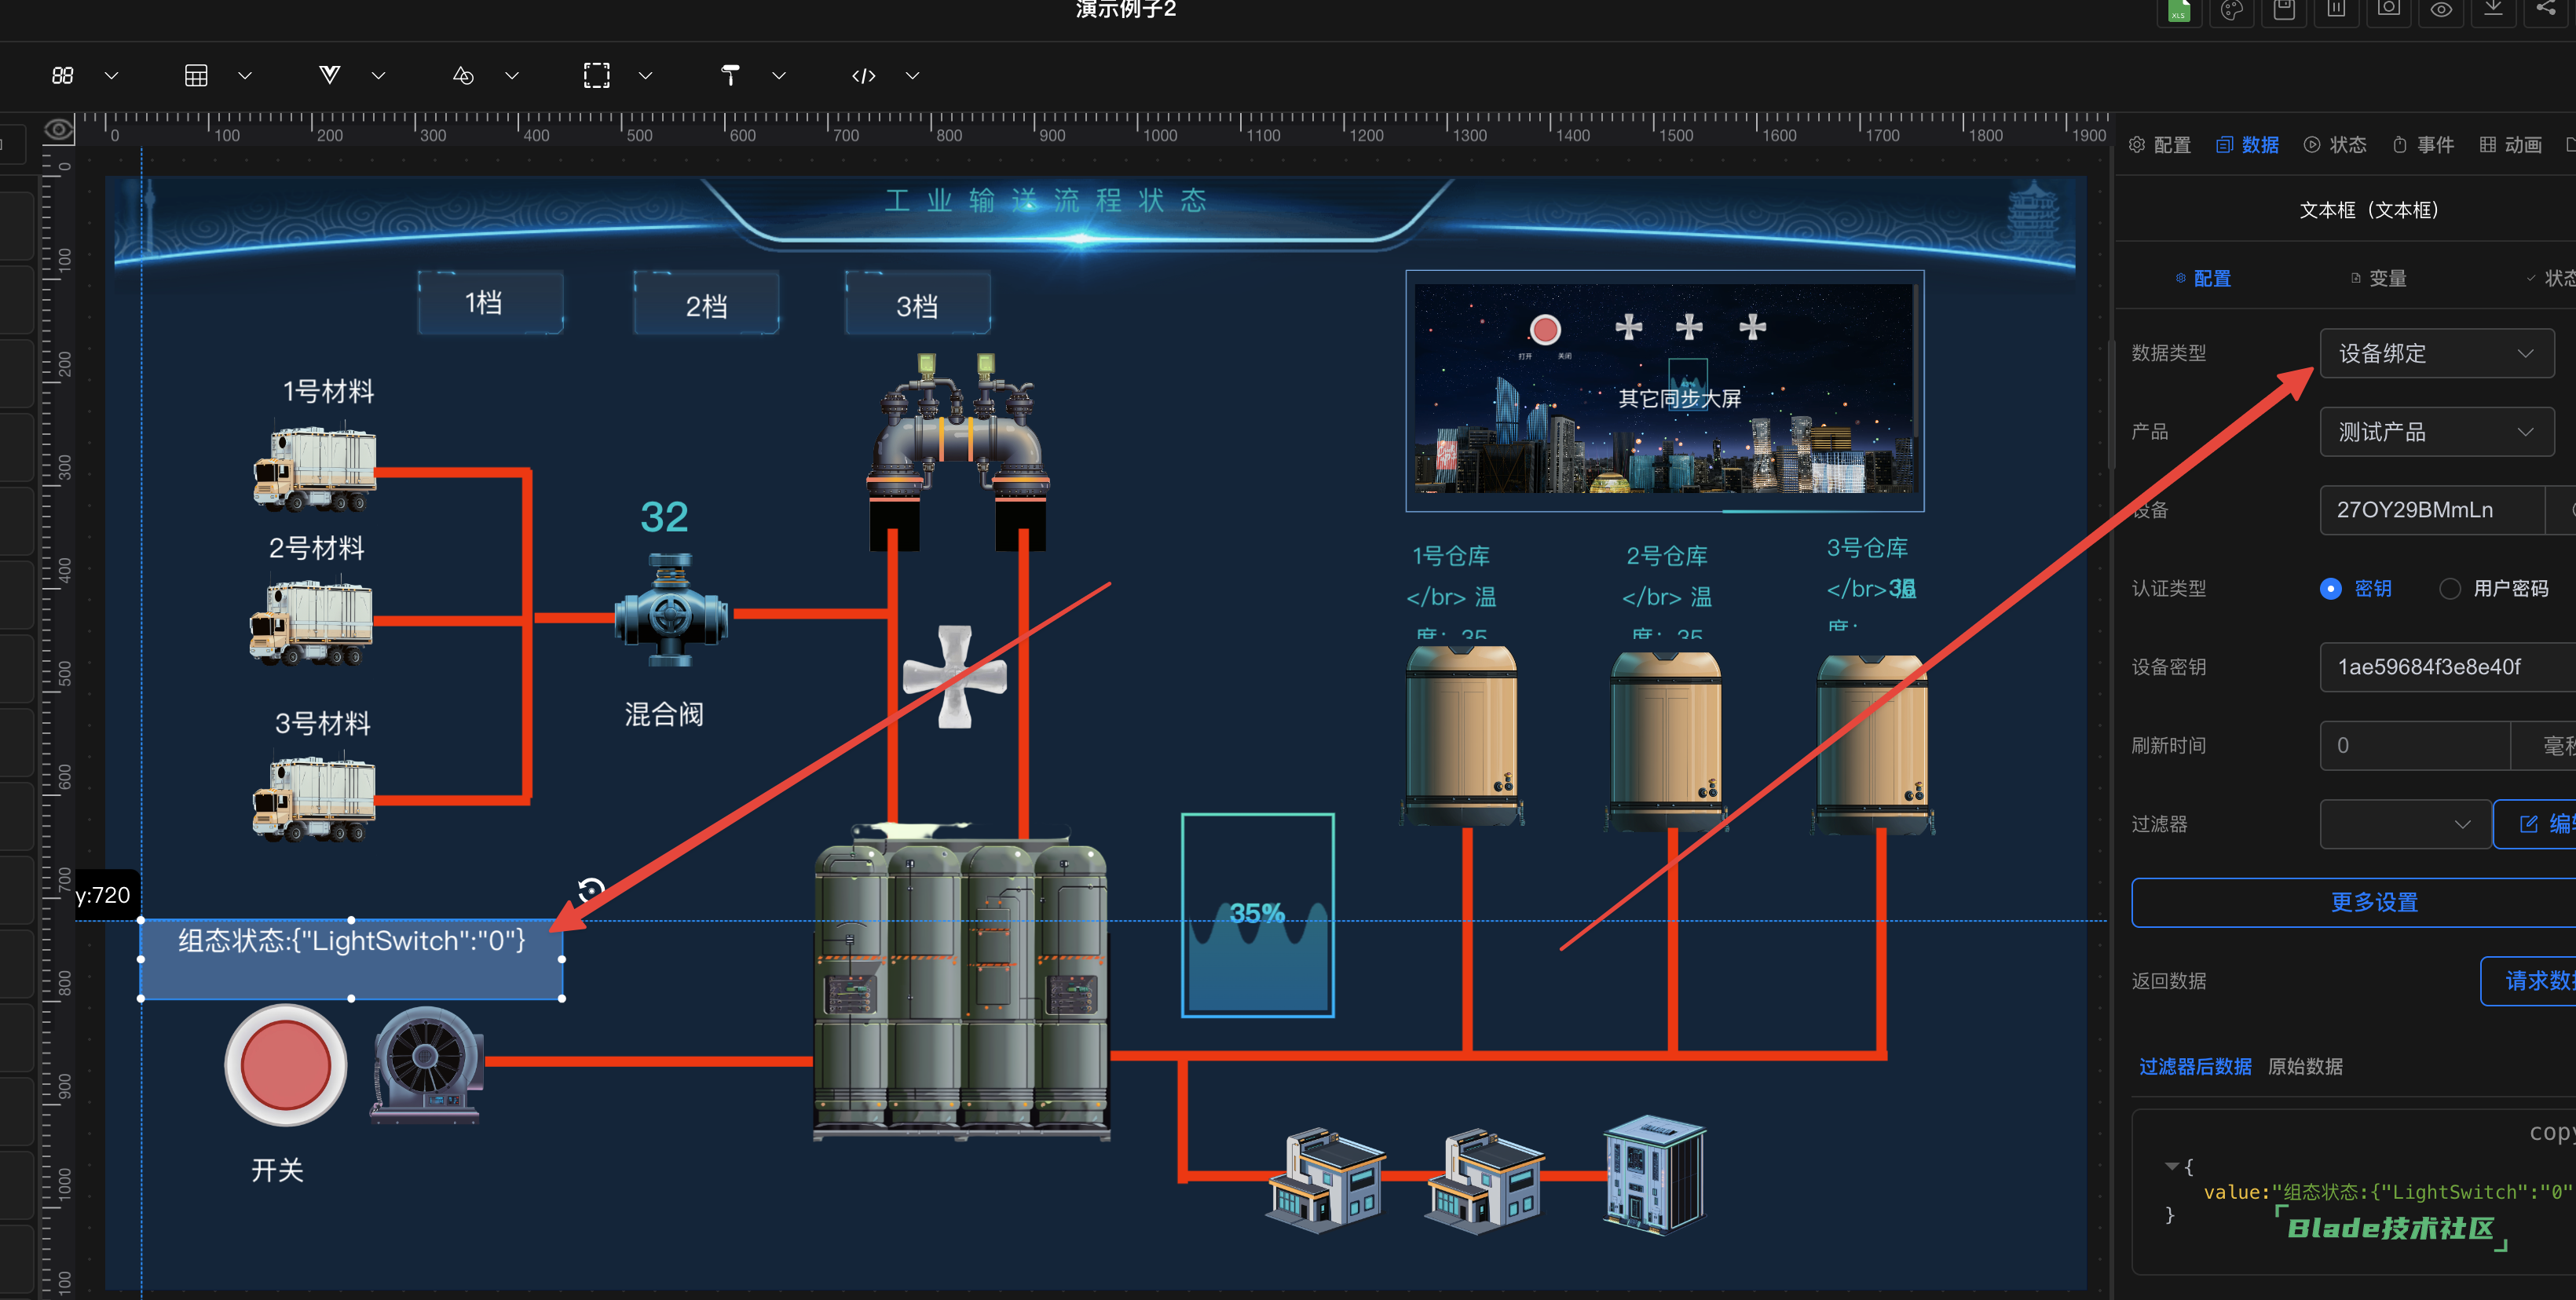Open the code brackets tool
2576x1300 pixels.
click(x=863, y=76)
